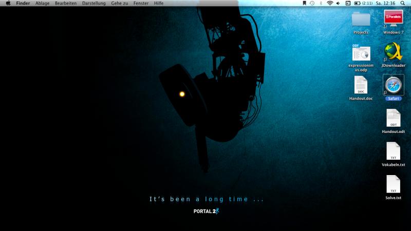This screenshot has width=411, height=231.
Task: Select the Parallels Windows 7 shortcut
Action: point(394,20)
